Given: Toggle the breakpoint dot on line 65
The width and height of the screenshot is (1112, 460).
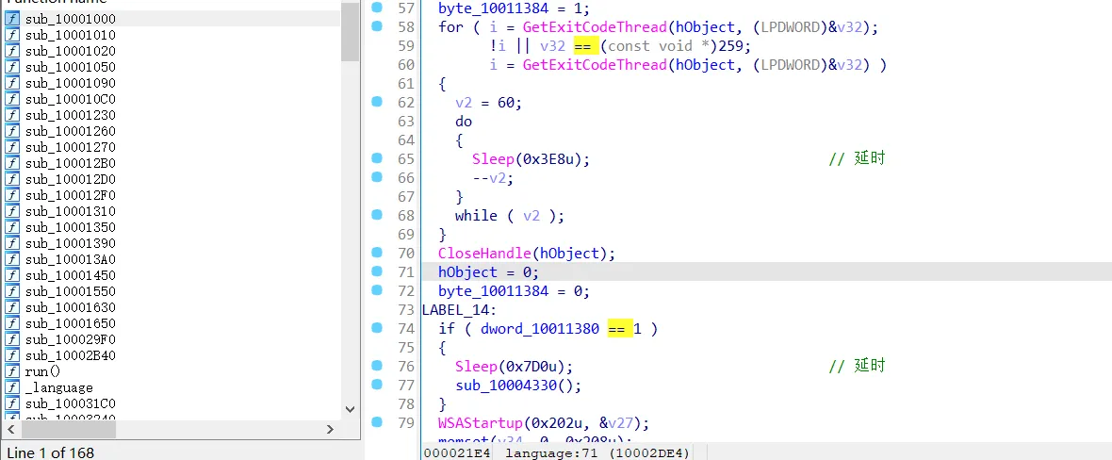Looking at the screenshot, I should pyautogui.click(x=377, y=158).
